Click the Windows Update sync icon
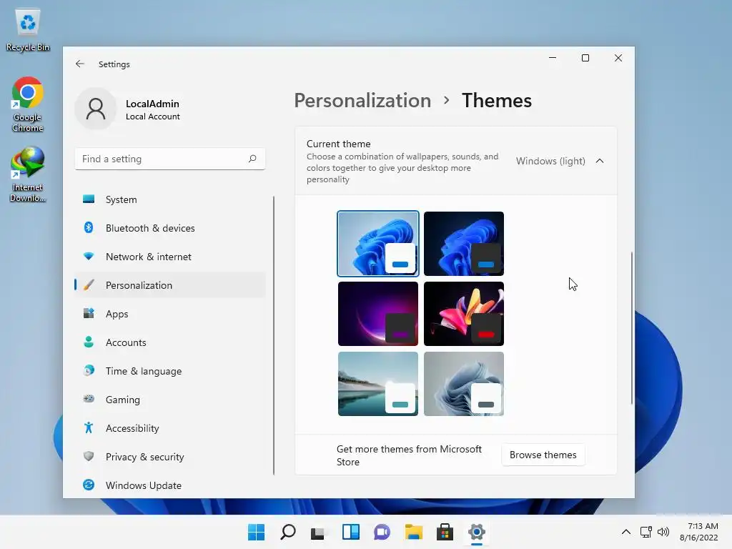 click(x=88, y=485)
